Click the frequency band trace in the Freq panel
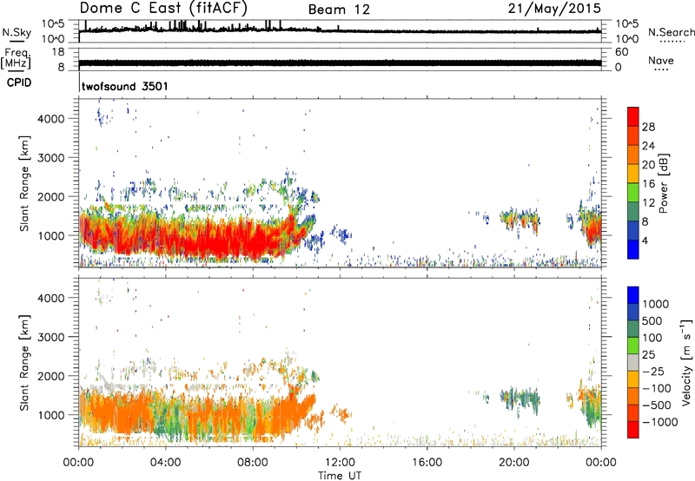The image size is (695, 481). point(340,63)
